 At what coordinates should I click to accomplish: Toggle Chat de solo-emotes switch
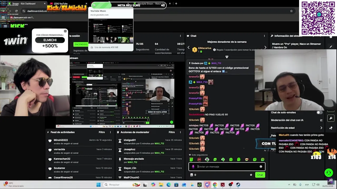coord(319,113)
